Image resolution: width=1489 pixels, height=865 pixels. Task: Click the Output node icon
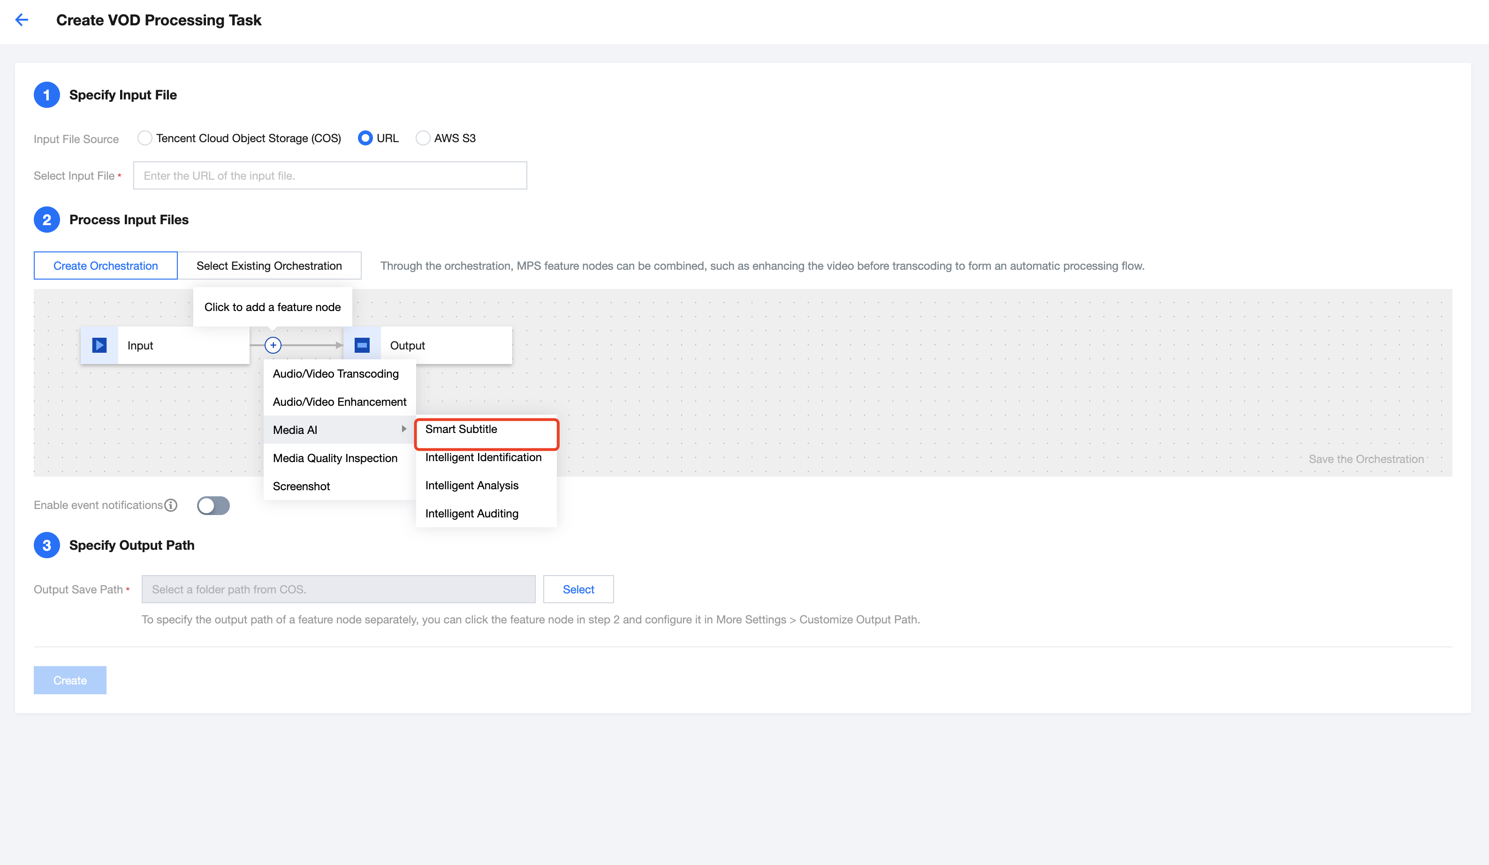362,345
